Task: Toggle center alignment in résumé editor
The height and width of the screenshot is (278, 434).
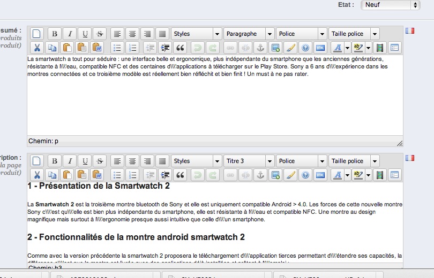Action: click(132, 34)
